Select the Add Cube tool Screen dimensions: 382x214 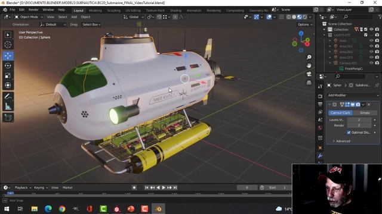point(8,118)
